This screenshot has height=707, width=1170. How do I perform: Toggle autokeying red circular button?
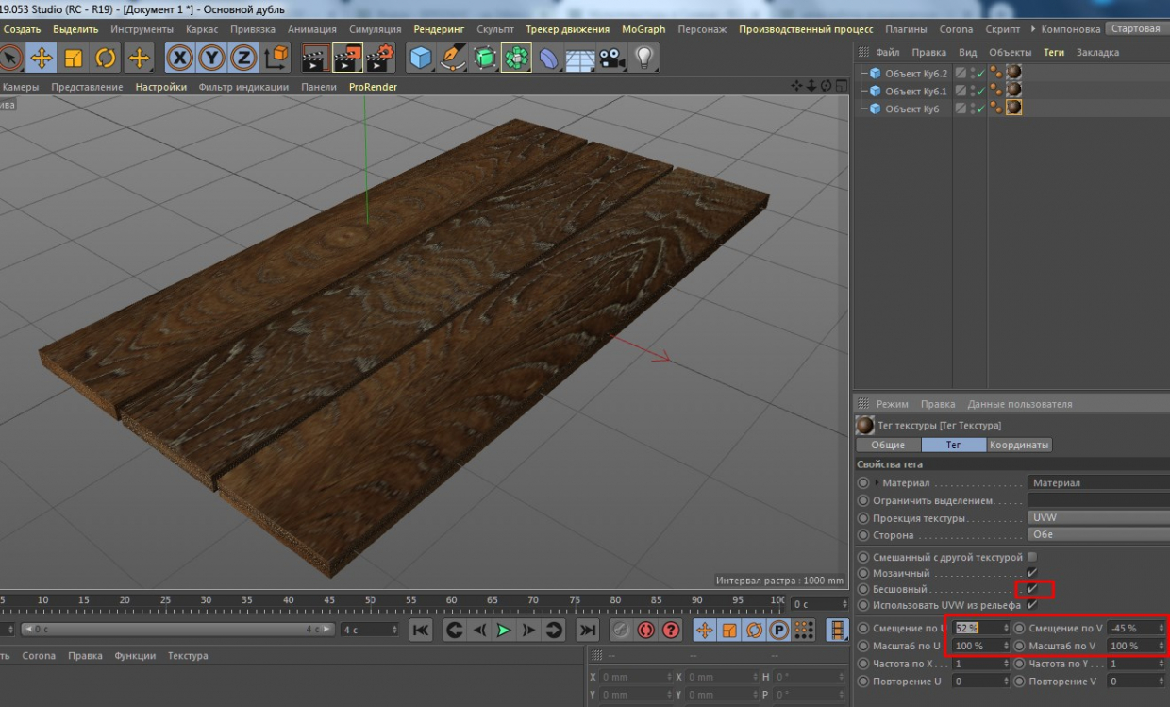pyautogui.click(x=646, y=630)
